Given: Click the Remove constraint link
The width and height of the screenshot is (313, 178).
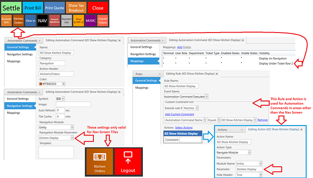Looking at the screenshot, I should [263, 120].
